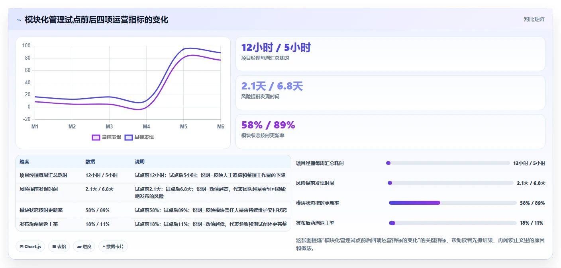The height and width of the screenshot is (268, 561).
Task: Click table cell 模块状态按时更新率
Action: pos(41,210)
